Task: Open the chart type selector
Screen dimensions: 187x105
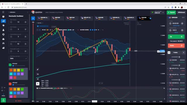Action: click(38, 79)
